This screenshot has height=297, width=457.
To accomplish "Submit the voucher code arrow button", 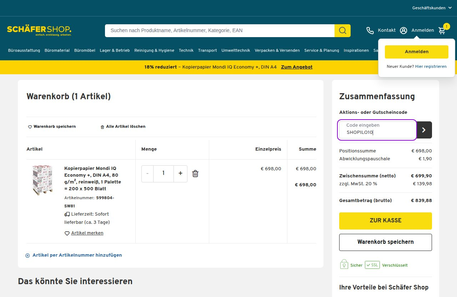I will click(424, 130).
